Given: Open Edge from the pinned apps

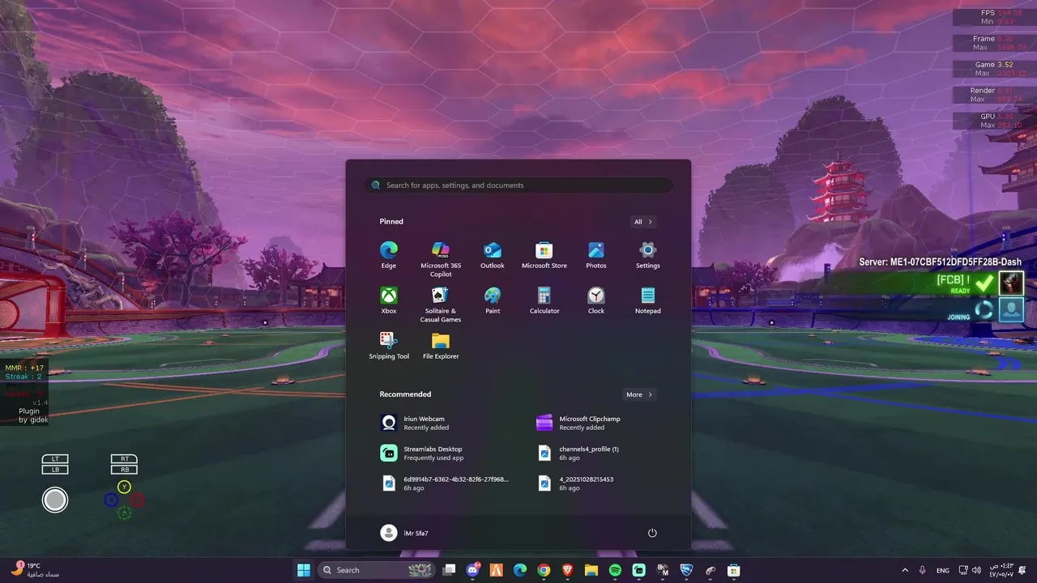Looking at the screenshot, I should tap(389, 255).
